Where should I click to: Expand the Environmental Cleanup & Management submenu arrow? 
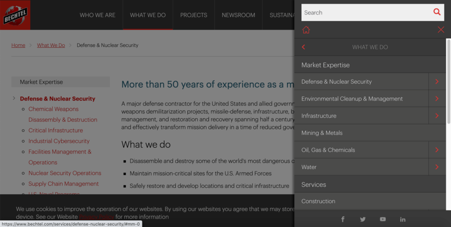point(437,99)
